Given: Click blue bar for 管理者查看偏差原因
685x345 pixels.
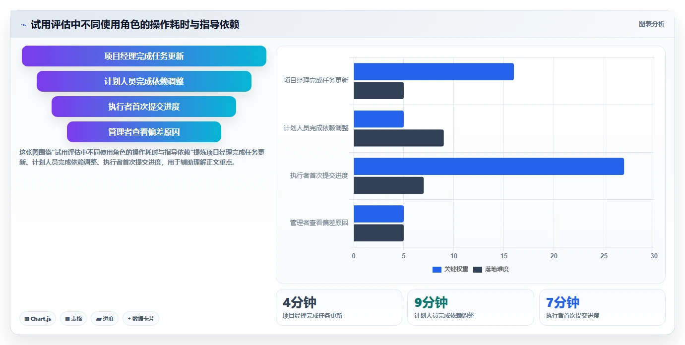Looking at the screenshot, I should 378,214.
